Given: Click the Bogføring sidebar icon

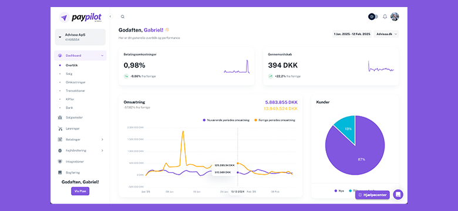Looking at the screenshot, I should [x=60, y=172].
